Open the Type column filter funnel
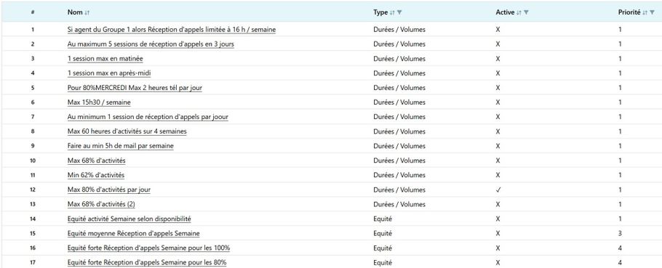The width and height of the screenshot is (662, 268). click(x=399, y=12)
